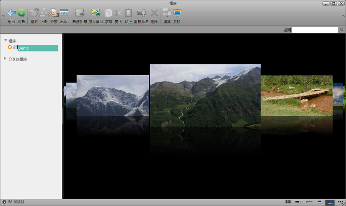Create a new album with 新建相簿
This screenshot has width=346, height=206.
pyautogui.click(x=80, y=13)
